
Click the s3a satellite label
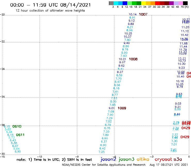coord(178,159)
